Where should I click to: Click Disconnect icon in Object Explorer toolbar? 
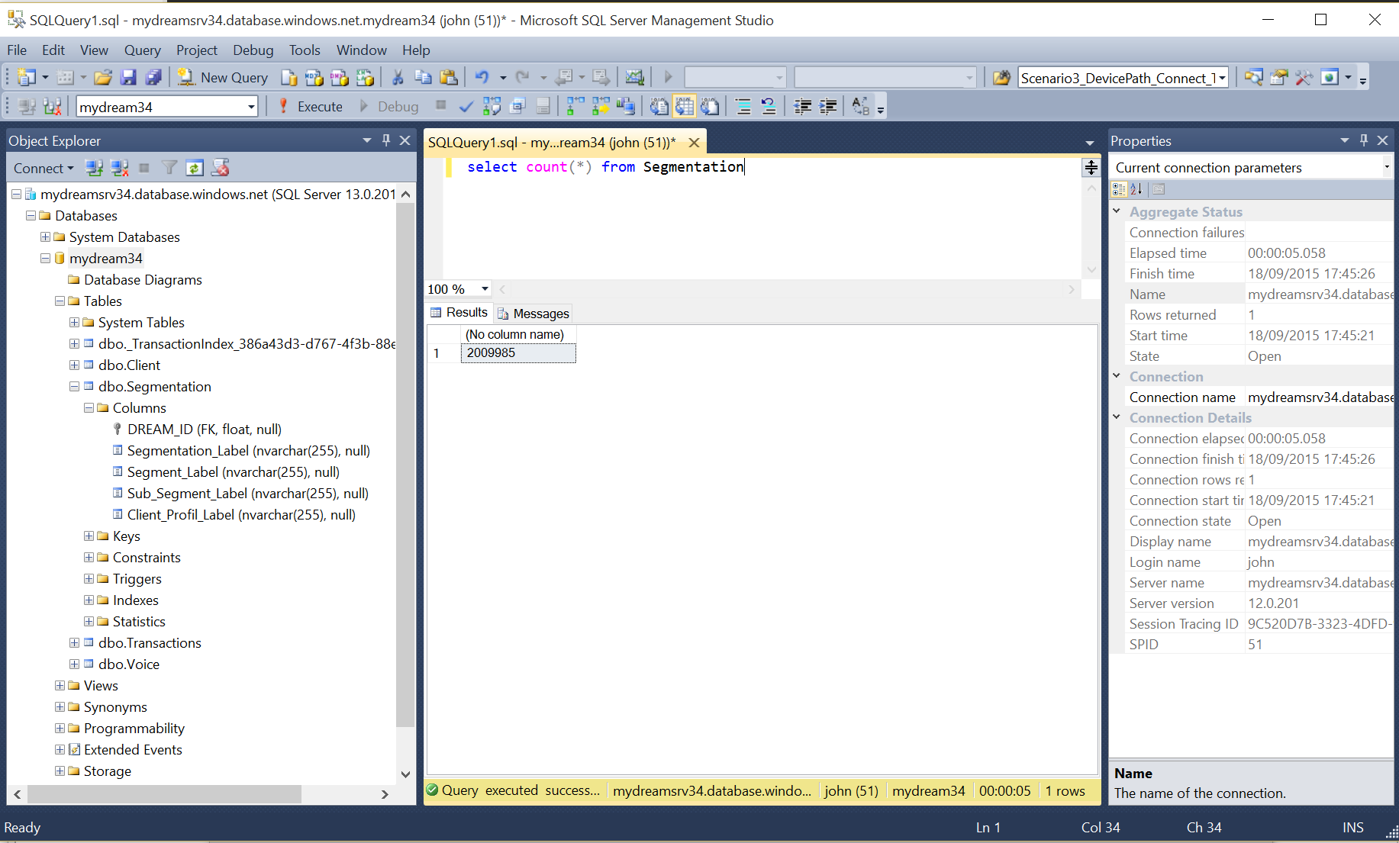pyautogui.click(x=119, y=168)
